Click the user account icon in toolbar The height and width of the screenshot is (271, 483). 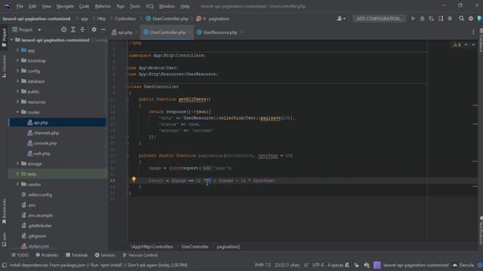pos(340,19)
